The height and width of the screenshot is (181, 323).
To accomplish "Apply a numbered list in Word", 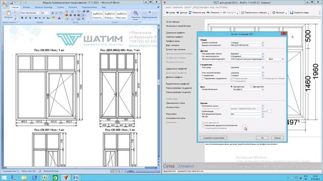I will (73, 11).
